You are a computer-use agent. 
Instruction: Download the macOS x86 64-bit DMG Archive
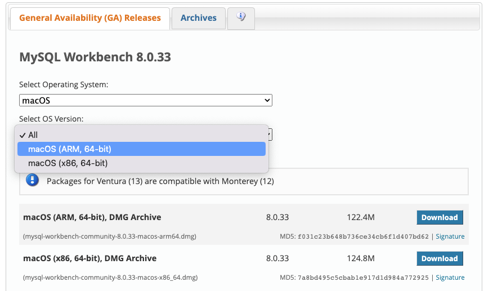pos(440,258)
